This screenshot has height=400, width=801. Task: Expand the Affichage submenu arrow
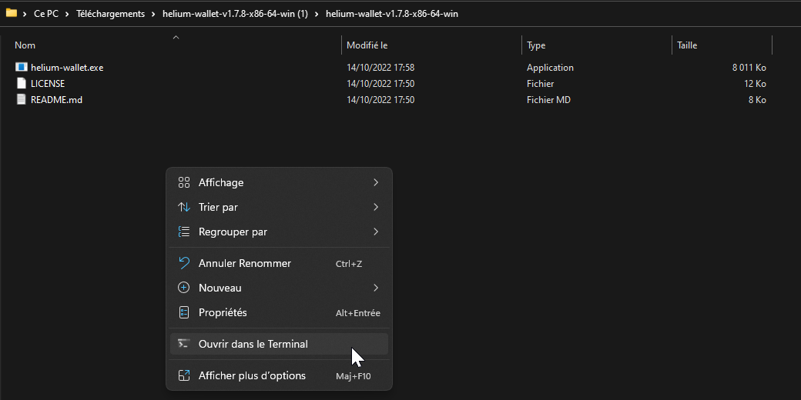(x=376, y=183)
